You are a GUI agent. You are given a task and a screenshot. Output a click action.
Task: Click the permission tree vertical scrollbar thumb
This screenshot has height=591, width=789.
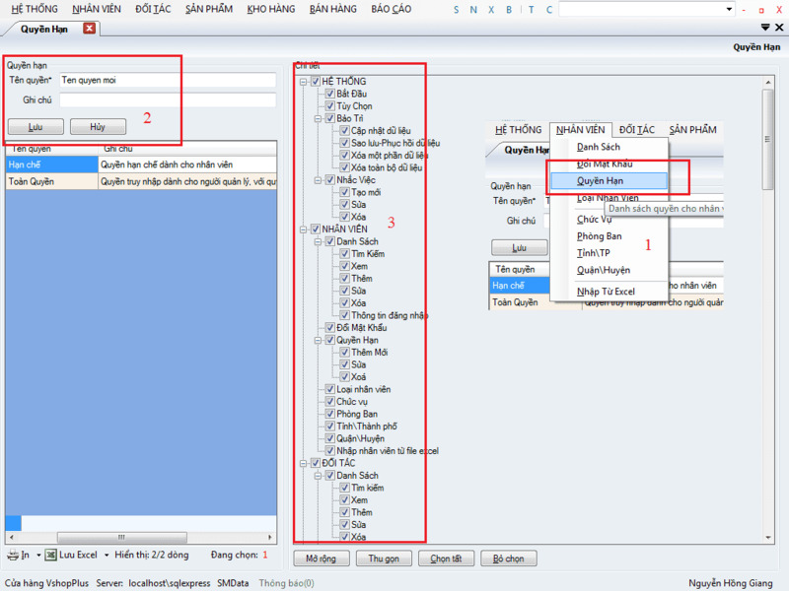click(768, 139)
